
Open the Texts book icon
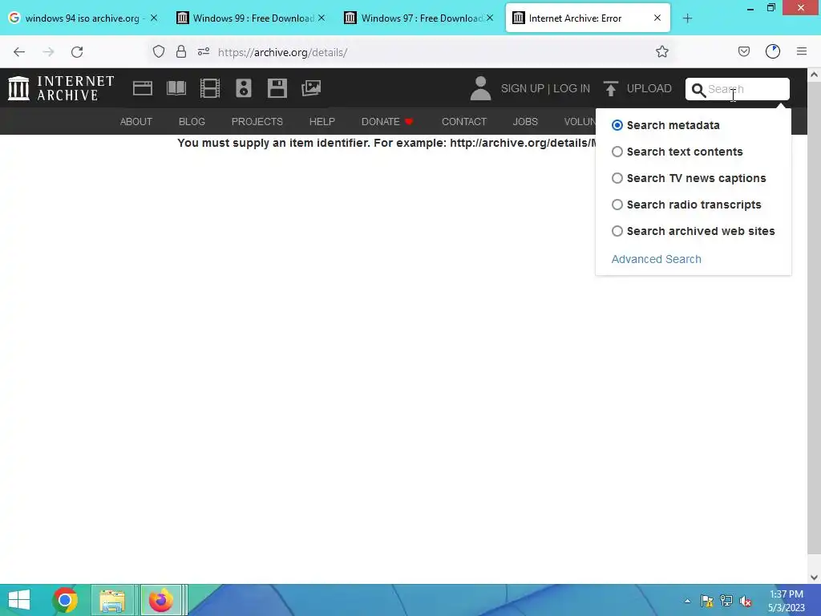[176, 88]
